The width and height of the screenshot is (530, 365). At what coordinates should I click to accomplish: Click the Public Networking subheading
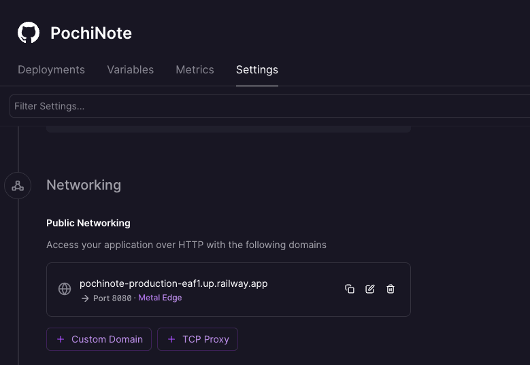point(88,223)
